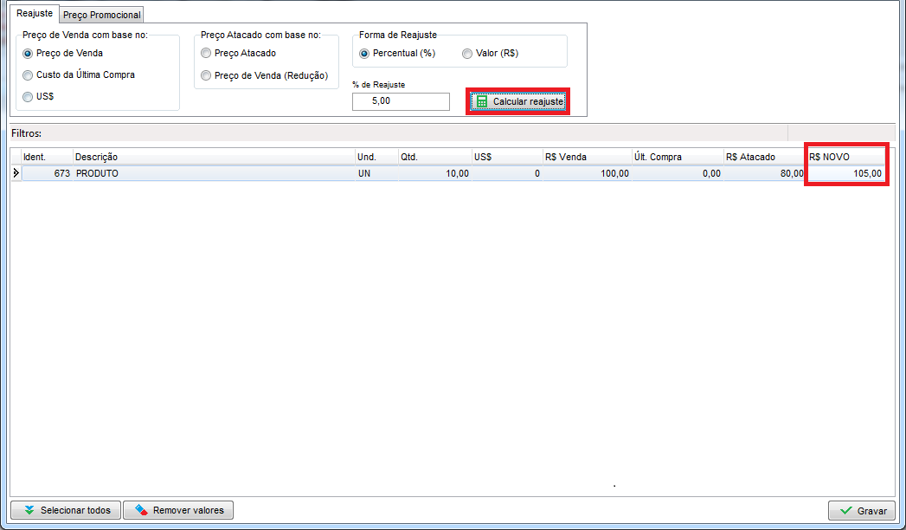
Task: Click in the % de Reajuste field
Action: click(x=401, y=101)
